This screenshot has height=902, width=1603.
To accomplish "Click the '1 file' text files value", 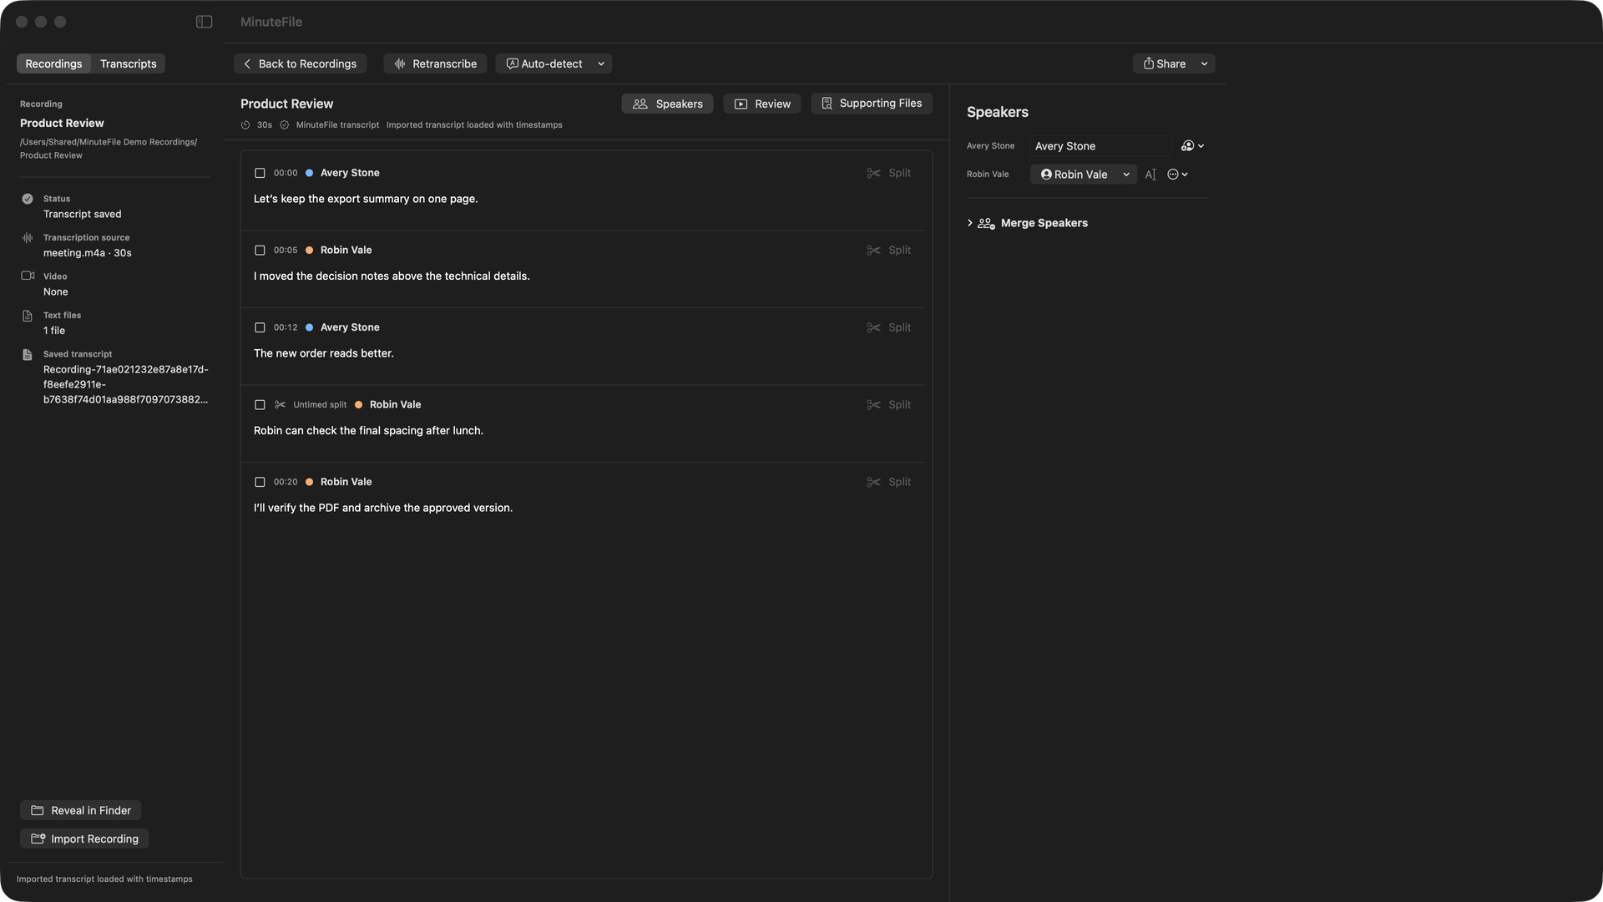I will coord(54,331).
